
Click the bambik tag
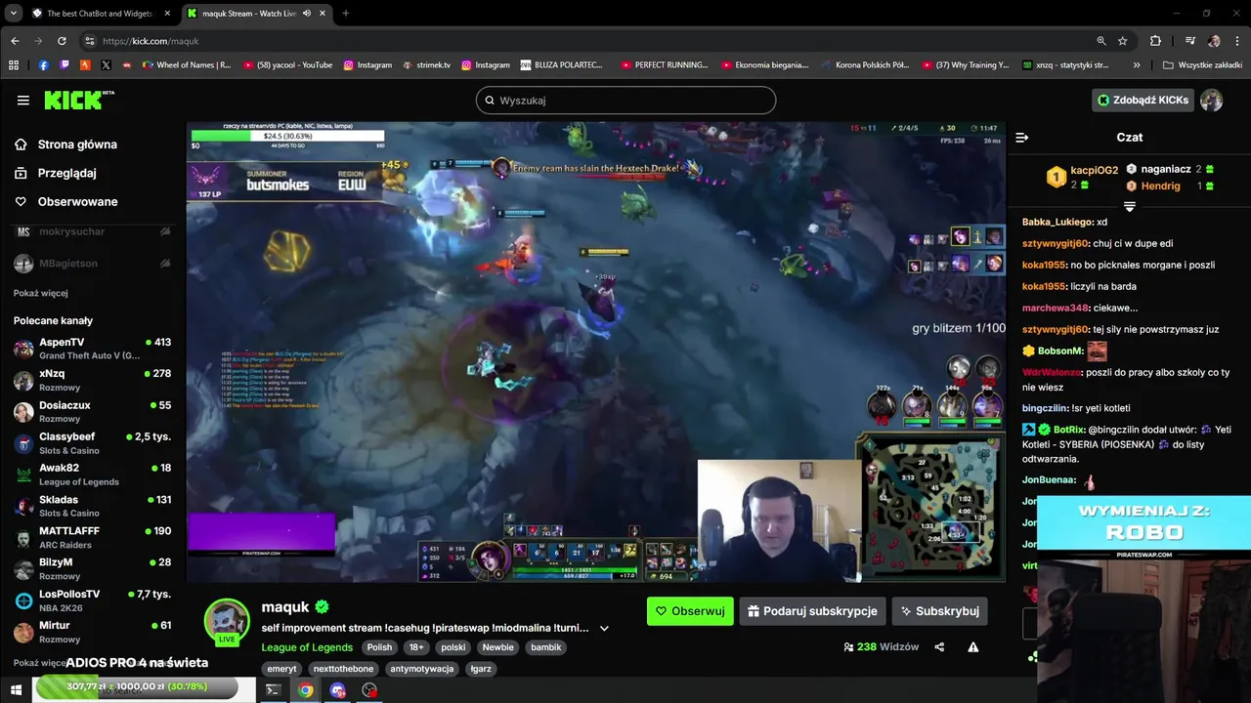tap(545, 647)
